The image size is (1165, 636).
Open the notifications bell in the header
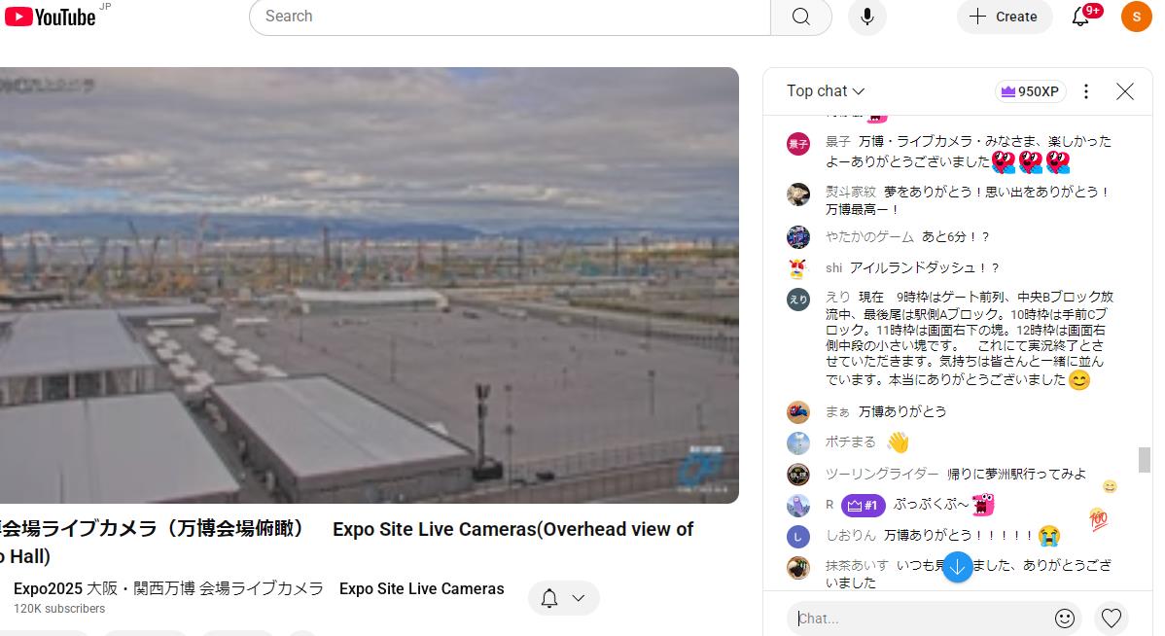(1081, 17)
